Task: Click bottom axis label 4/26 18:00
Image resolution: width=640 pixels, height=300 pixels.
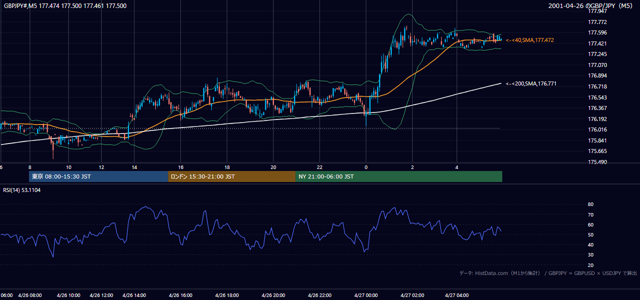Action: pyautogui.click(x=227, y=295)
